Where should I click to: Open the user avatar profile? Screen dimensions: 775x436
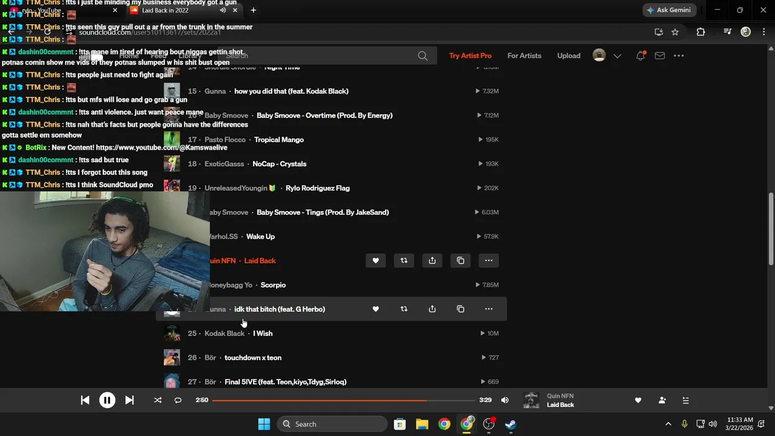599,56
